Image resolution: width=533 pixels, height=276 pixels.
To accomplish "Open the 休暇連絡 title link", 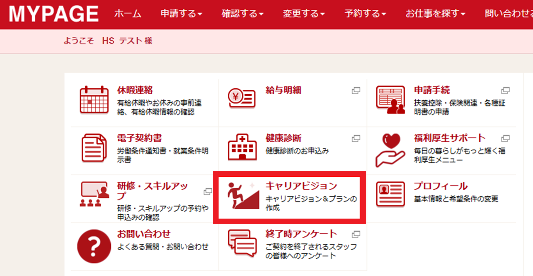I will click(135, 90).
